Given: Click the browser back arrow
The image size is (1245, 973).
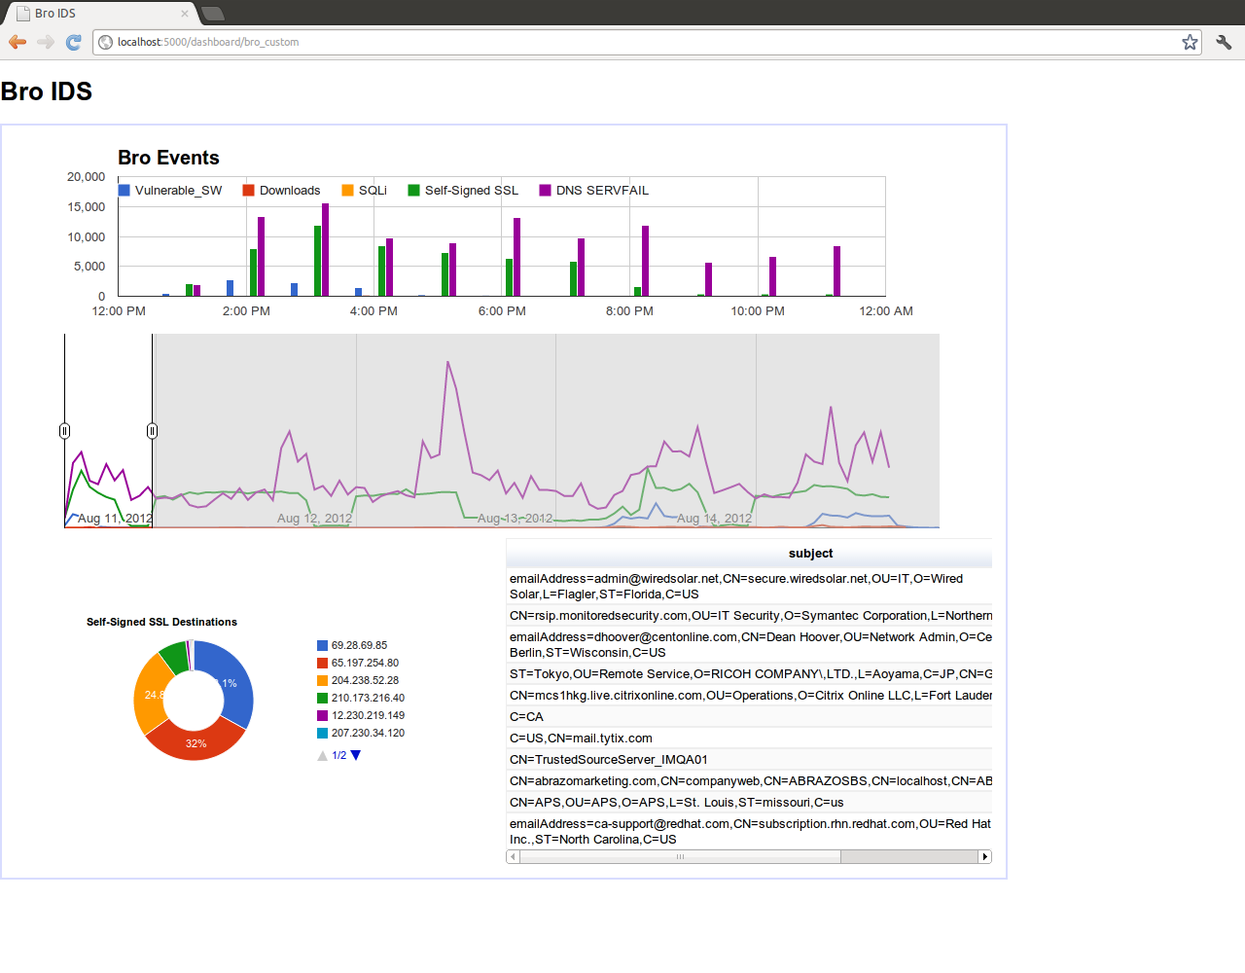Looking at the screenshot, I should tap(17, 42).
